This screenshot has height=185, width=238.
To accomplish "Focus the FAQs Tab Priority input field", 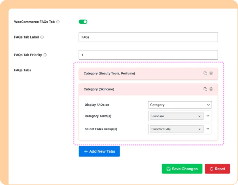I will 148,55.
